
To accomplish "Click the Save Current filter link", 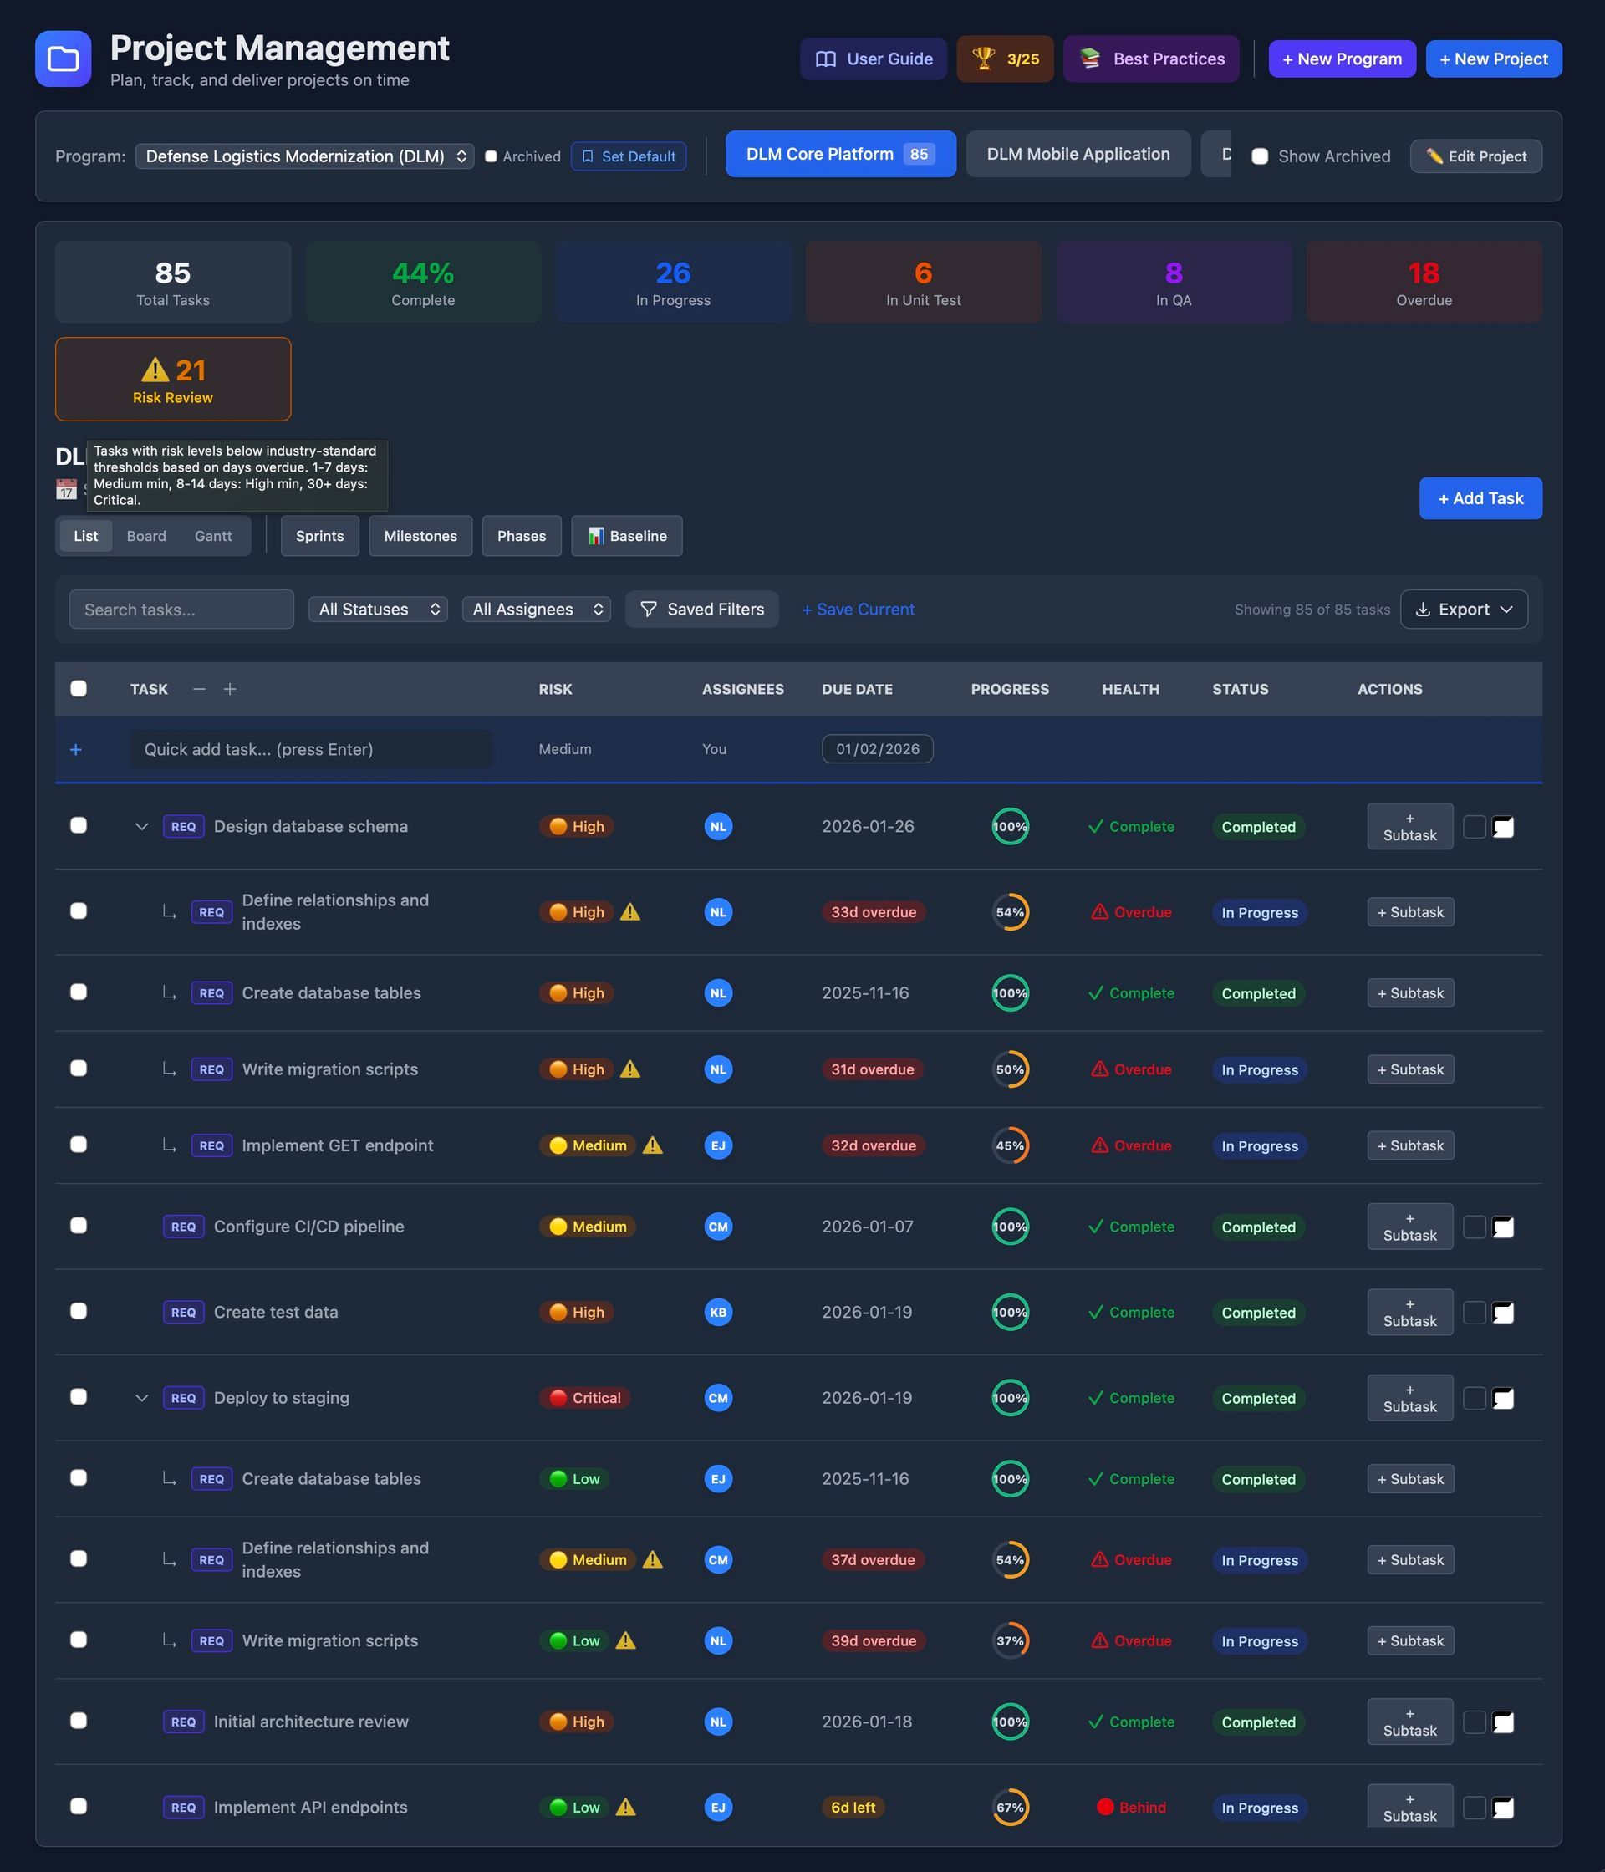I will tap(857, 610).
